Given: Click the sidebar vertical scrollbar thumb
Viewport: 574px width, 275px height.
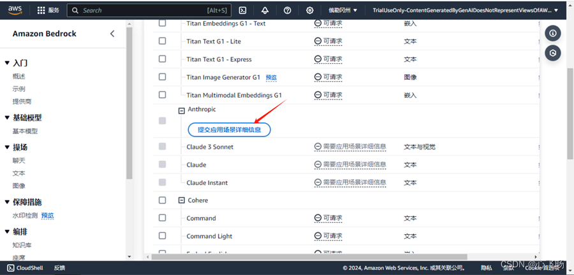Looking at the screenshot, I should tap(129, 103).
